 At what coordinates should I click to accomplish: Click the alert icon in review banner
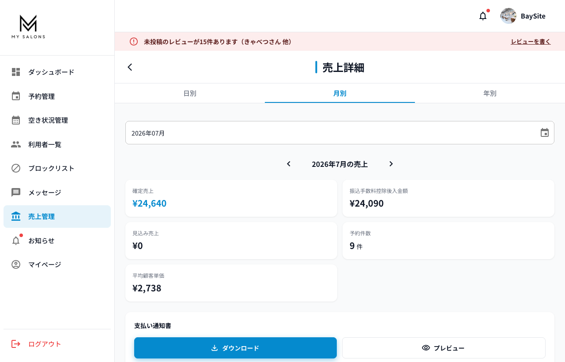click(134, 41)
